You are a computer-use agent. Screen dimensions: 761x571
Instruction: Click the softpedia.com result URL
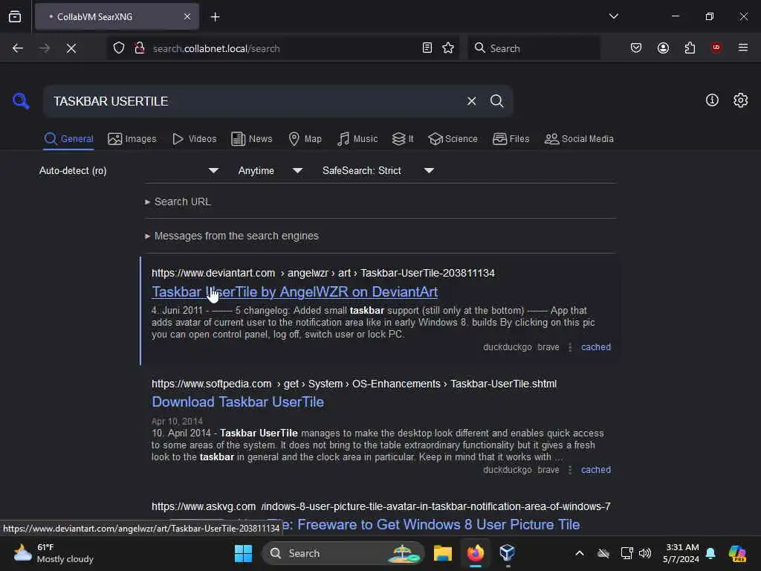point(354,384)
